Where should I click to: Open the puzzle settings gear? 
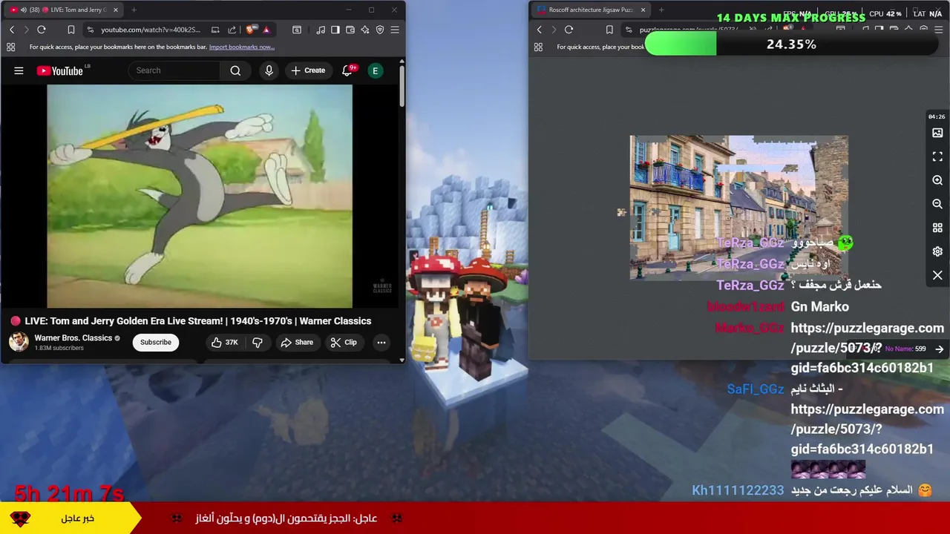point(937,251)
